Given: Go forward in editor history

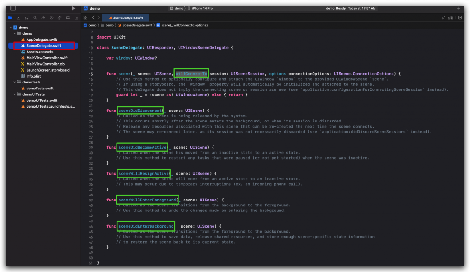Looking at the screenshot, I should [99, 18].
